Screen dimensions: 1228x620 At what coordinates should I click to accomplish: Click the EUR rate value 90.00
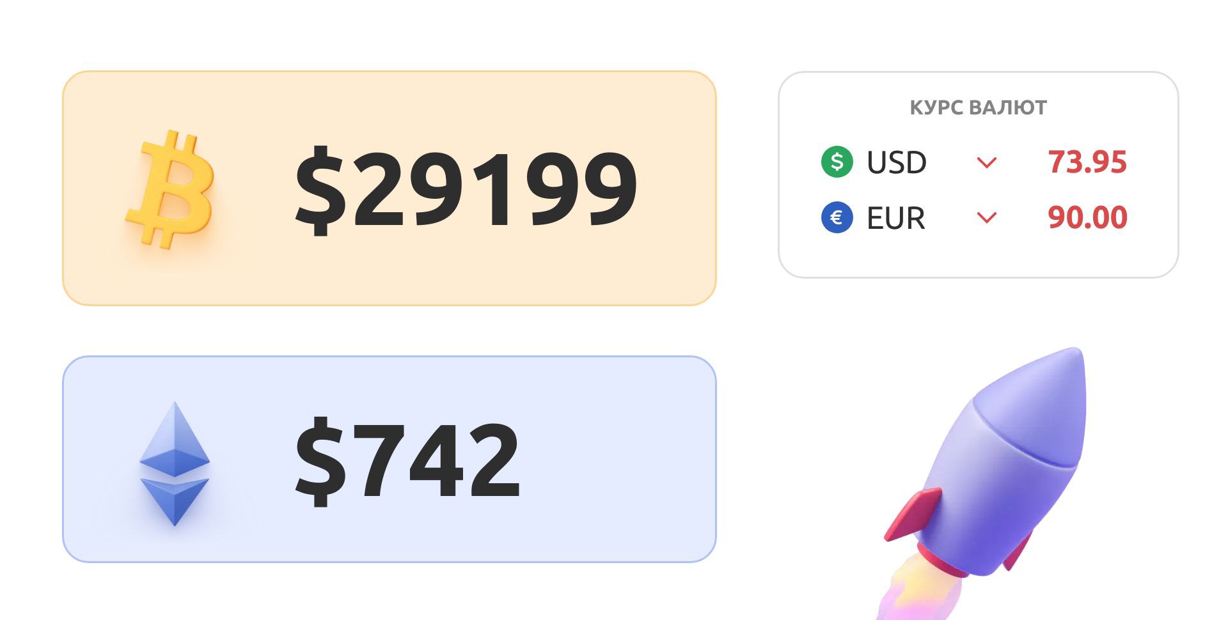(1087, 217)
